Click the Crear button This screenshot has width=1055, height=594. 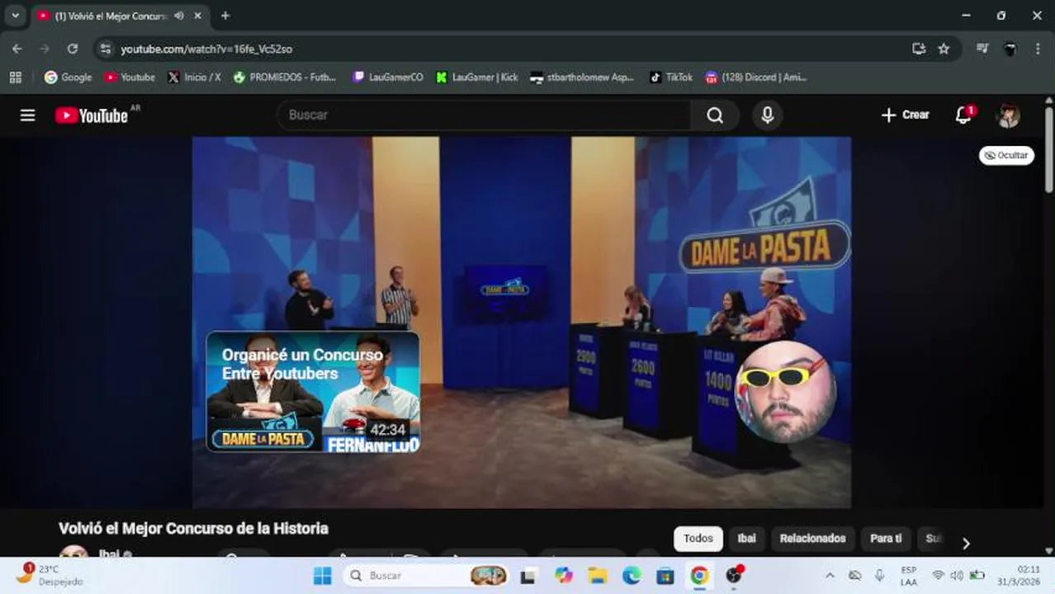point(906,115)
